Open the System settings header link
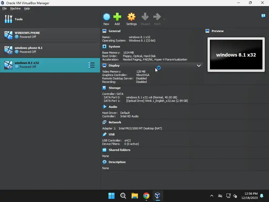The image size is (269, 202). coord(114,47)
